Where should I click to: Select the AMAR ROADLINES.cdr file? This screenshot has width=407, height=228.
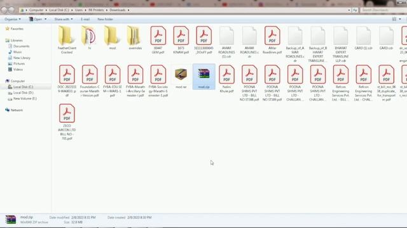point(249,42)
